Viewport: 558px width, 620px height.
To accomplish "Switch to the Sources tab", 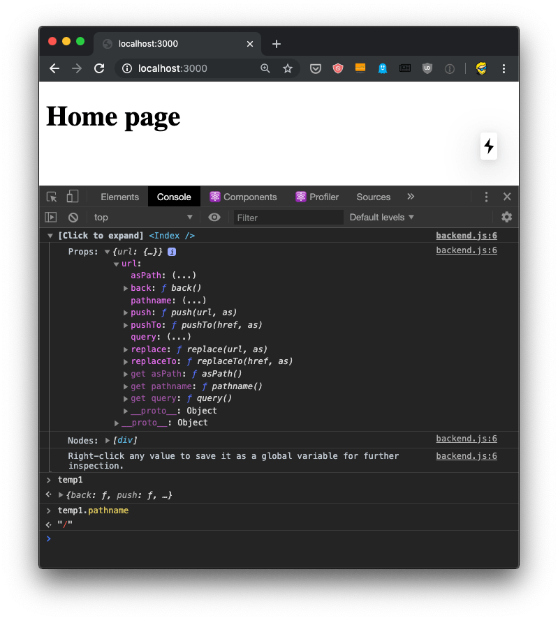I will 373,197.
